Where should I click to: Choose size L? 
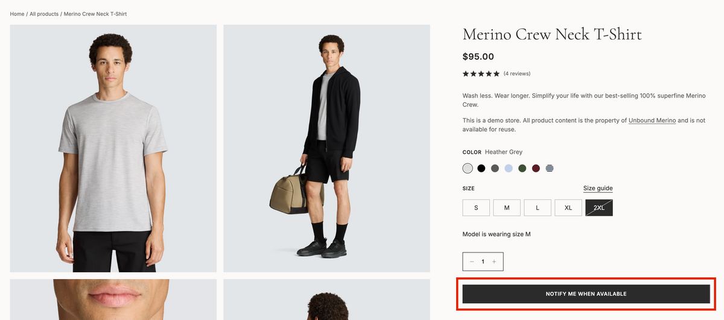pyautogui.click(x=538, y=207)
